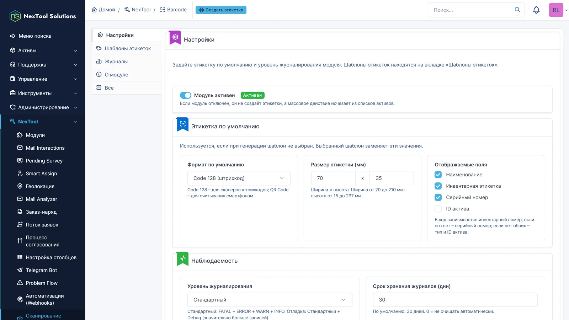This screenshot has width=569, height=320.
Task: Switch to Журналы tab
Action: pyautogui.click(x=127, y=62)
